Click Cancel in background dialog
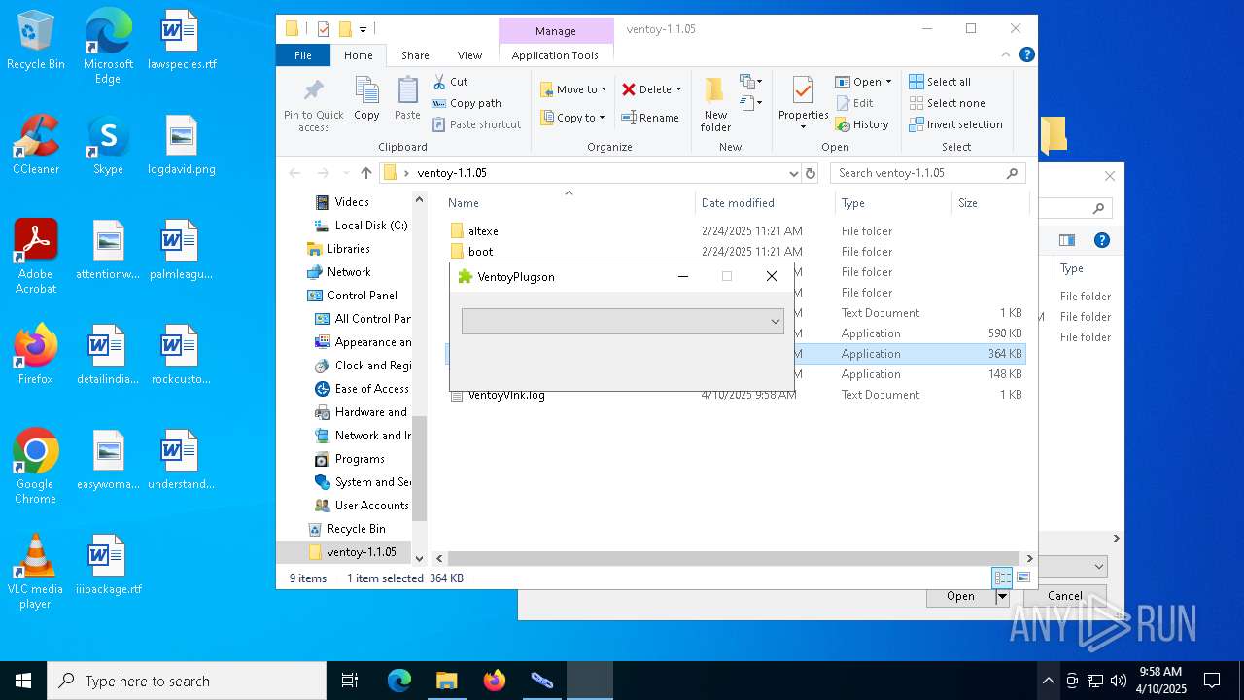The height and width of the screenshot is (700, 1244). point(1065,596)
